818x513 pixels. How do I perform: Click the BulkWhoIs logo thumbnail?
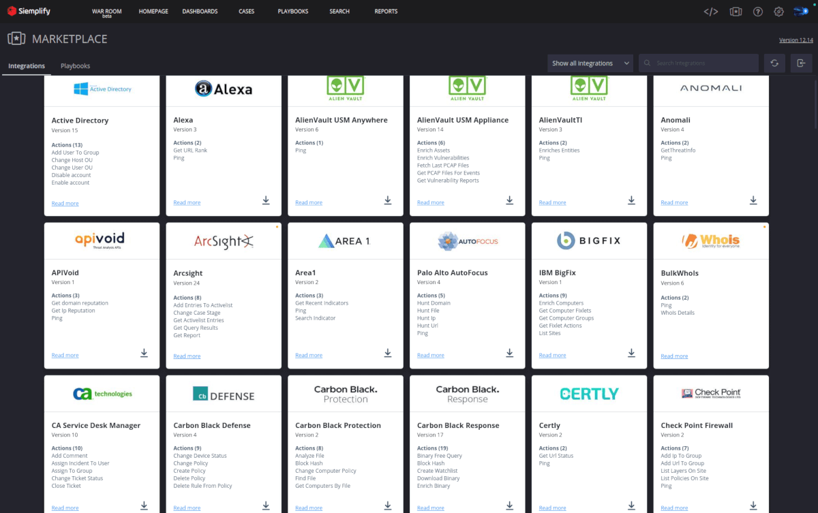pos(711,240)
